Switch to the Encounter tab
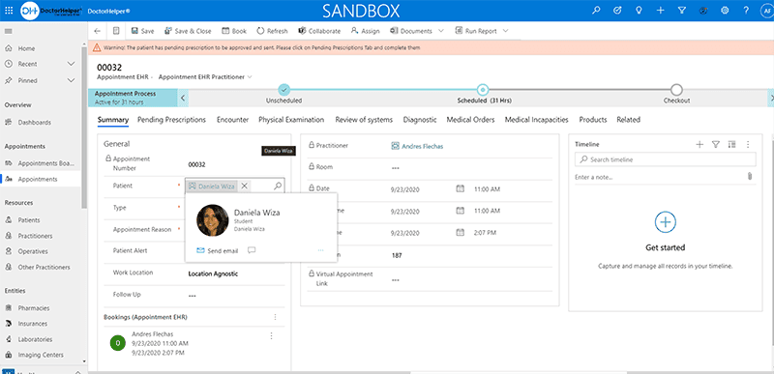This screenshot has height=374, width=774. [232, 120]
